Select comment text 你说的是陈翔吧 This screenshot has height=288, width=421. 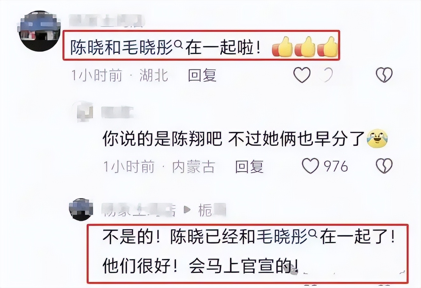[162, 139]
